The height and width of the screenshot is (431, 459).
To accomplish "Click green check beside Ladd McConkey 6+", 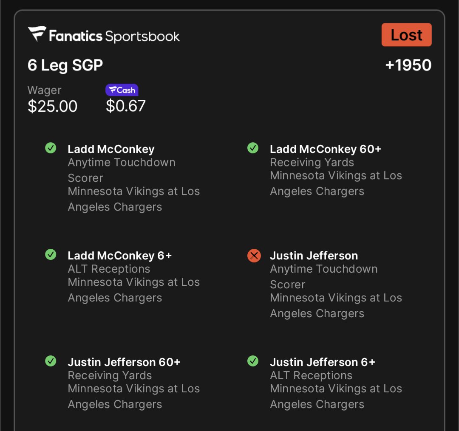I will coord(51,254).
